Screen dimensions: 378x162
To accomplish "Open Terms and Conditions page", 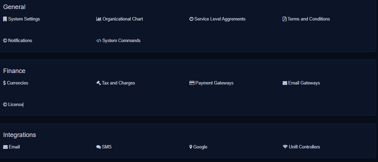I will coord(308,19).
